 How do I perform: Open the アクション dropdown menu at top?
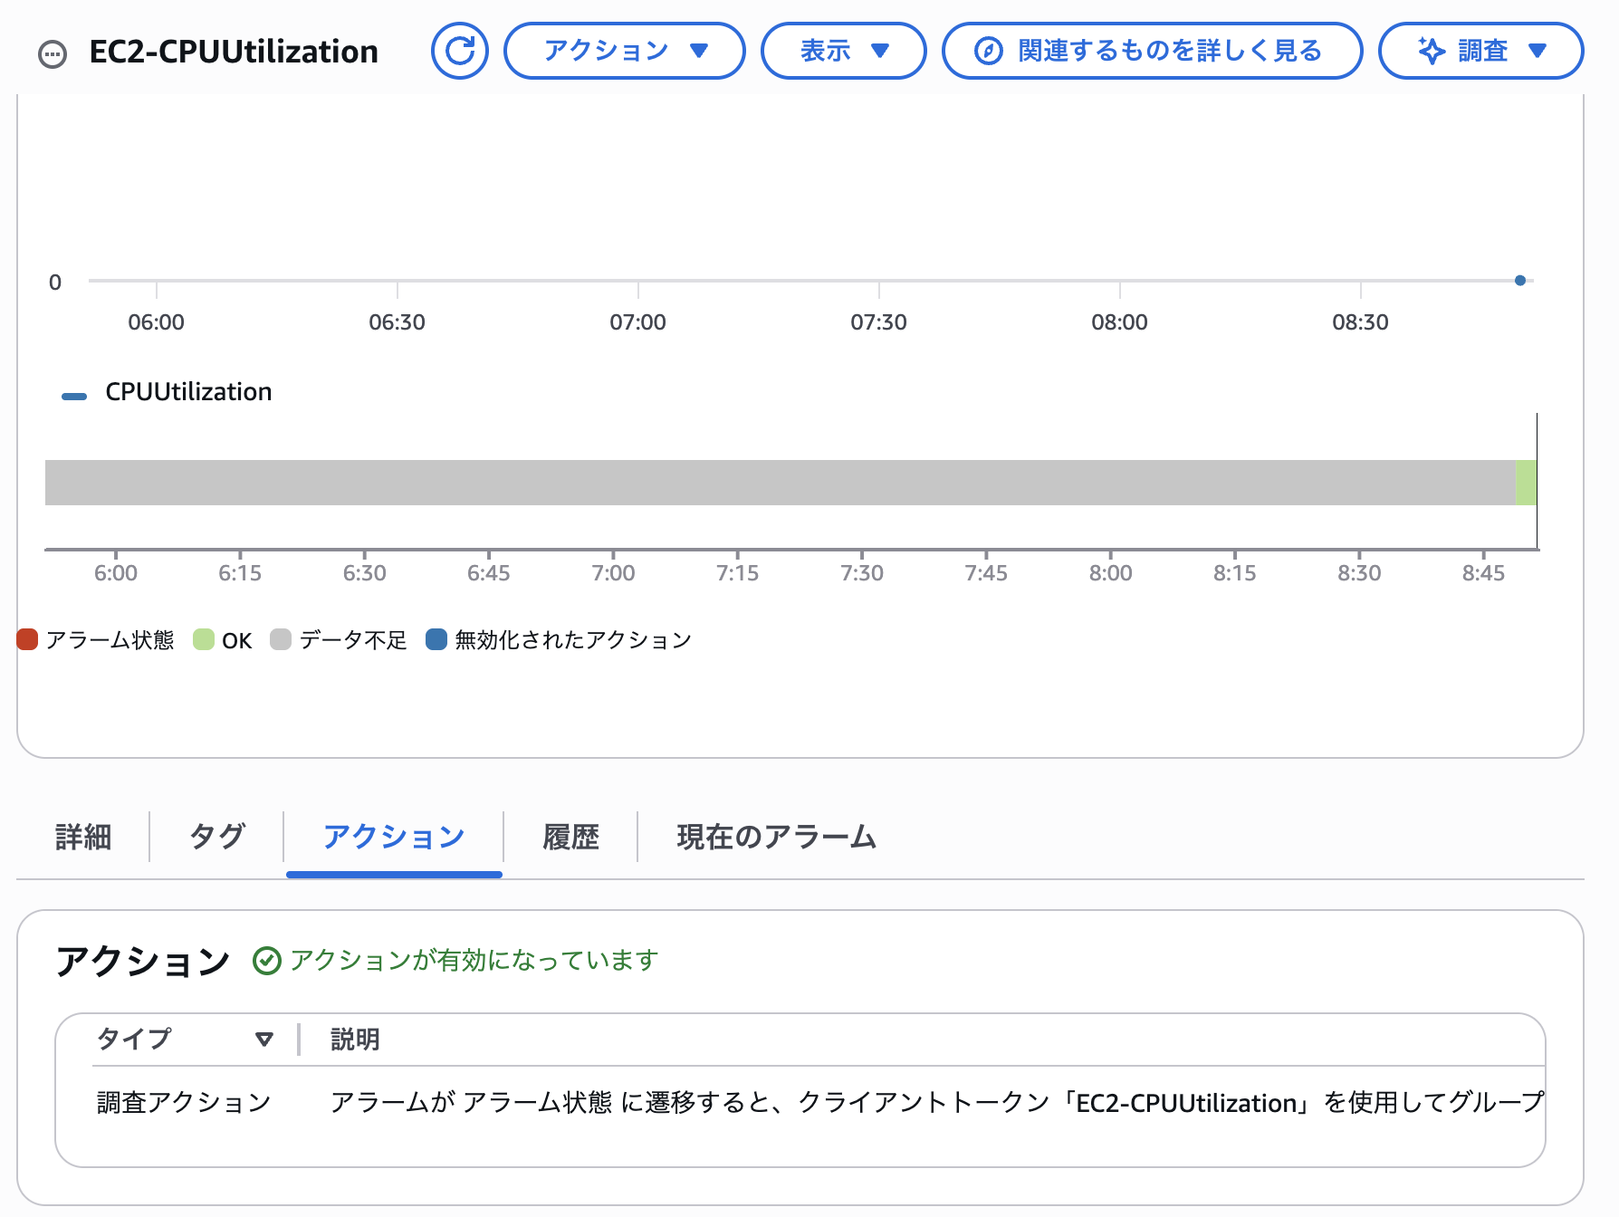624,51
